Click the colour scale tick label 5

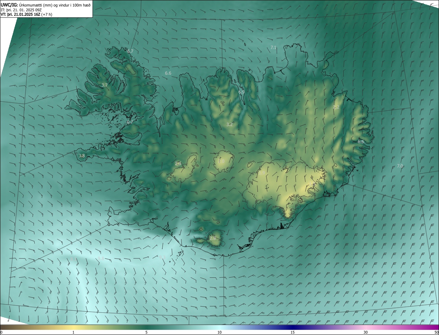(146, 332)
